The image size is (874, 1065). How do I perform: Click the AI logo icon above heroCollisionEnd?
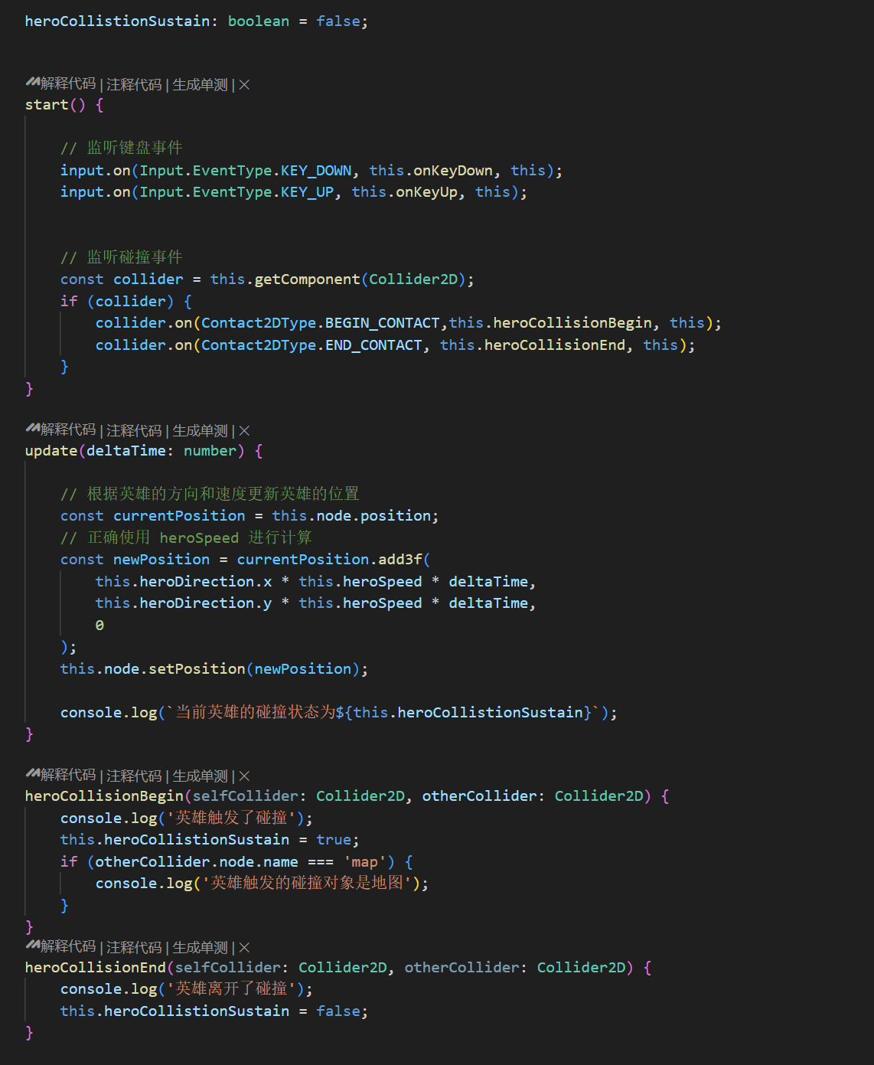[32, 946]
